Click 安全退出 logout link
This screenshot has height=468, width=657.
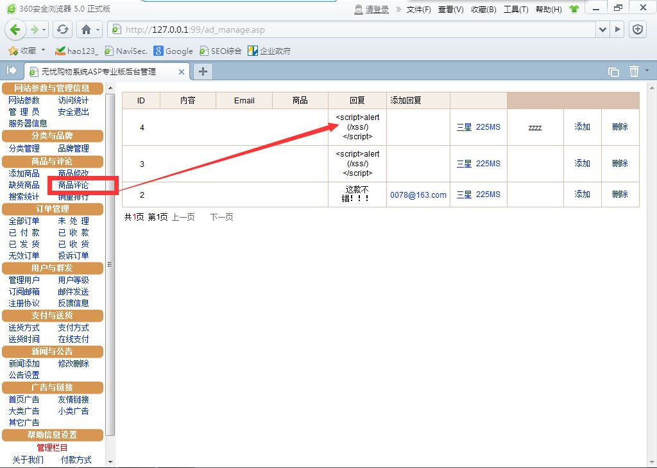(73, 112)
